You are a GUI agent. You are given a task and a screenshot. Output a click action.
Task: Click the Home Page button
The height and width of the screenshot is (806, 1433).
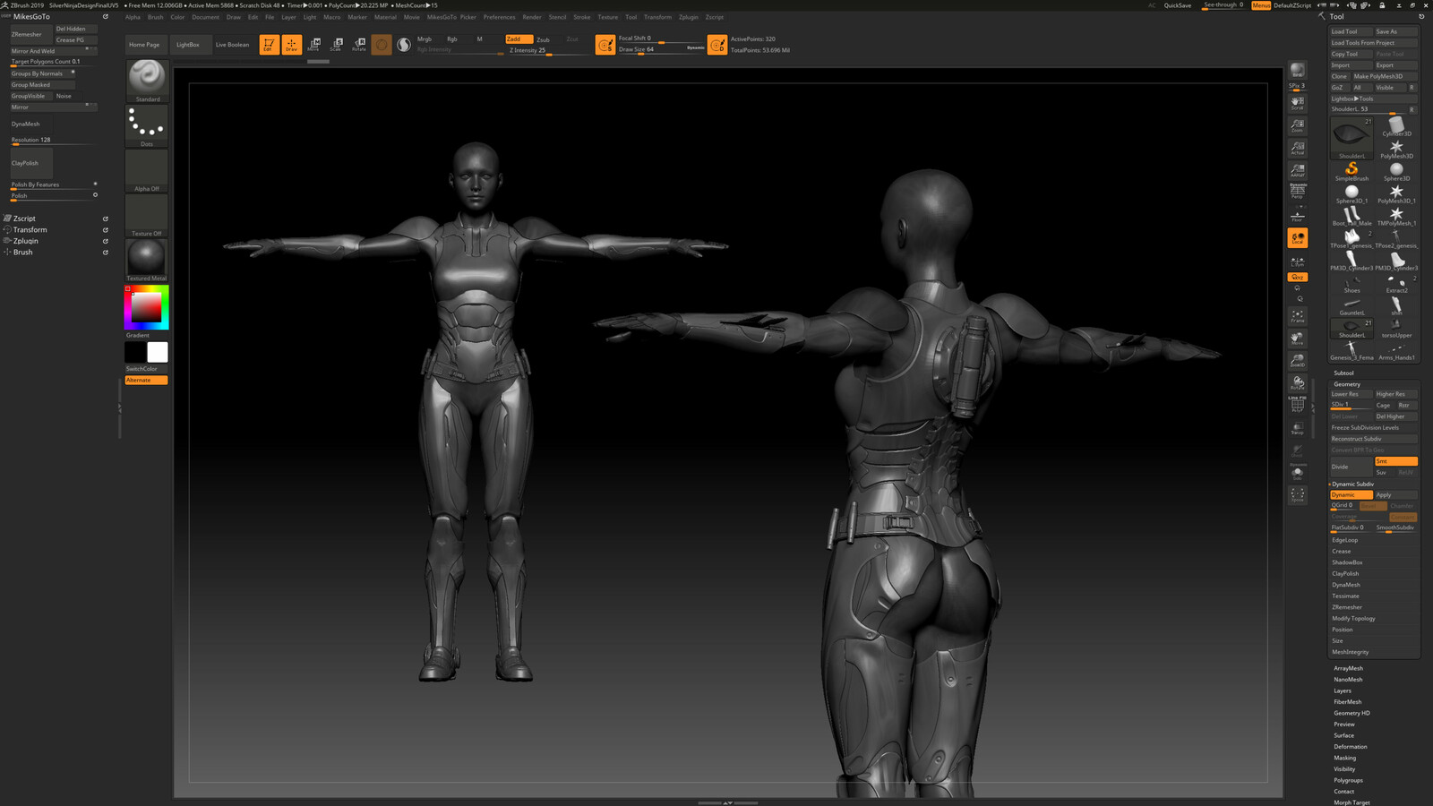[144, 45]
